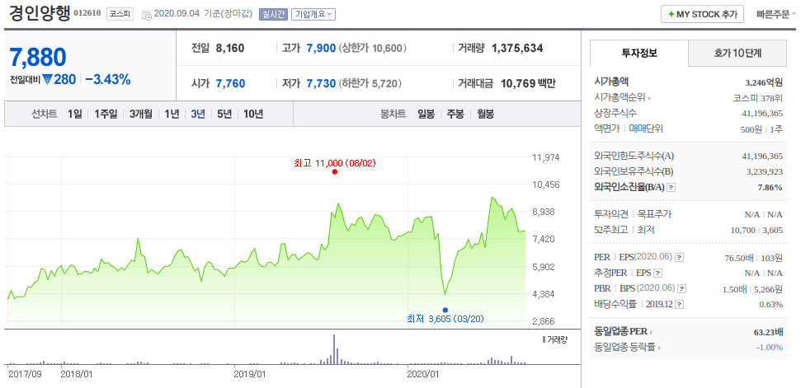Click the percentage change -3.43%

(107, 80)
